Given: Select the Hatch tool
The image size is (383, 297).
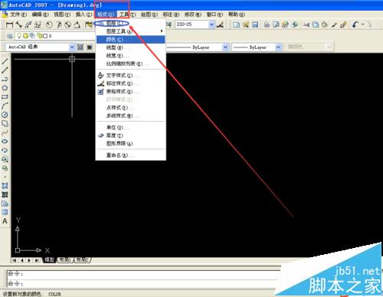Looking at the screenshot, I should point(5,186).
